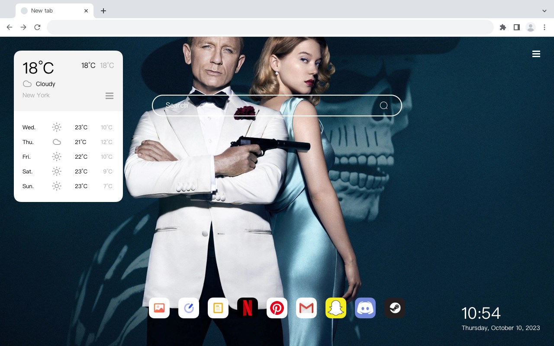Click Wednesday's sunny forecast icon

pos(57,127)
